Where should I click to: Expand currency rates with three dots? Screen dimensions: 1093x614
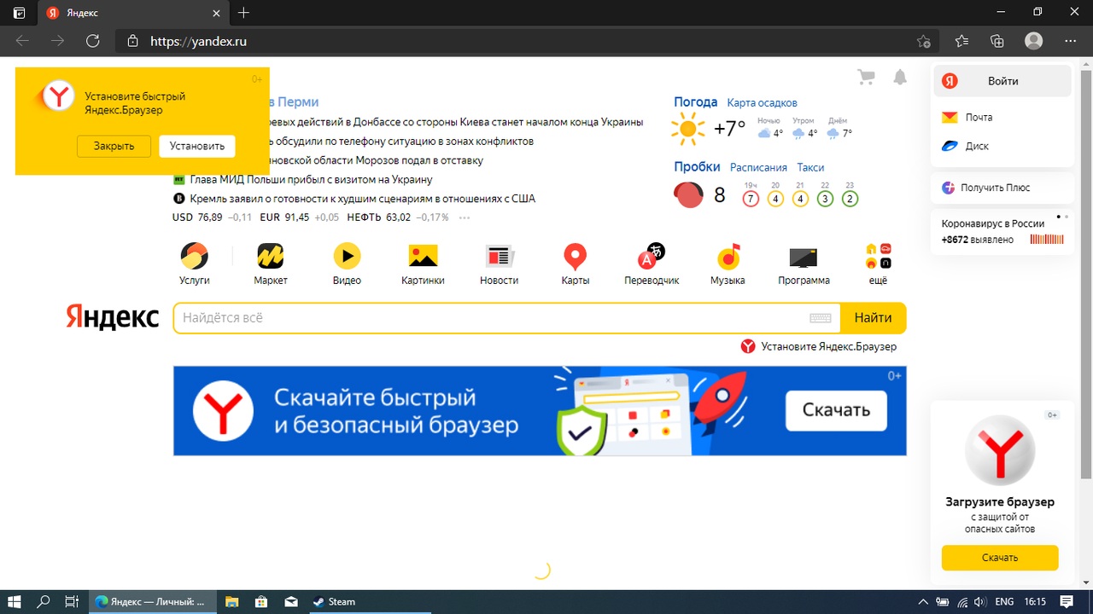[465, 218]
